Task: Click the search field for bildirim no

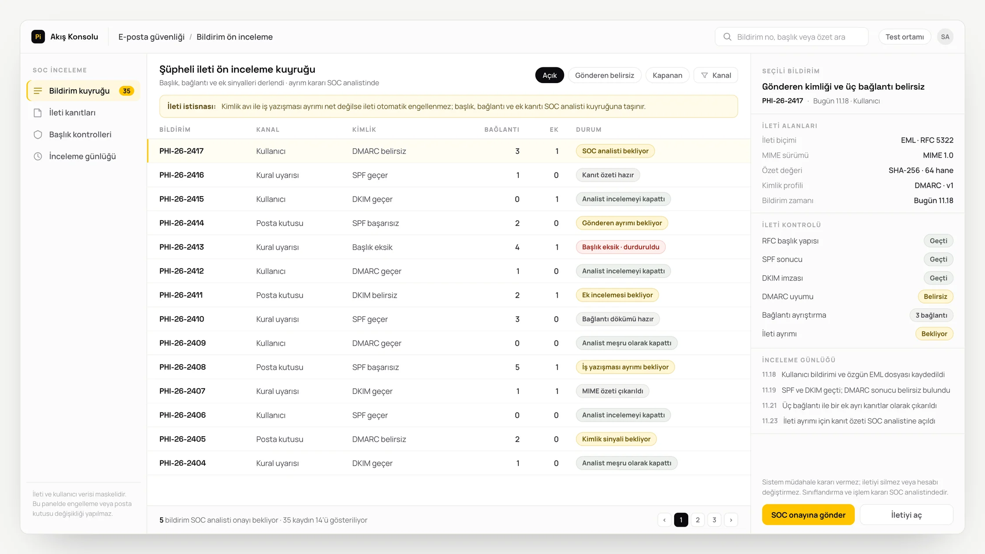Action: [x=792, y=37]
